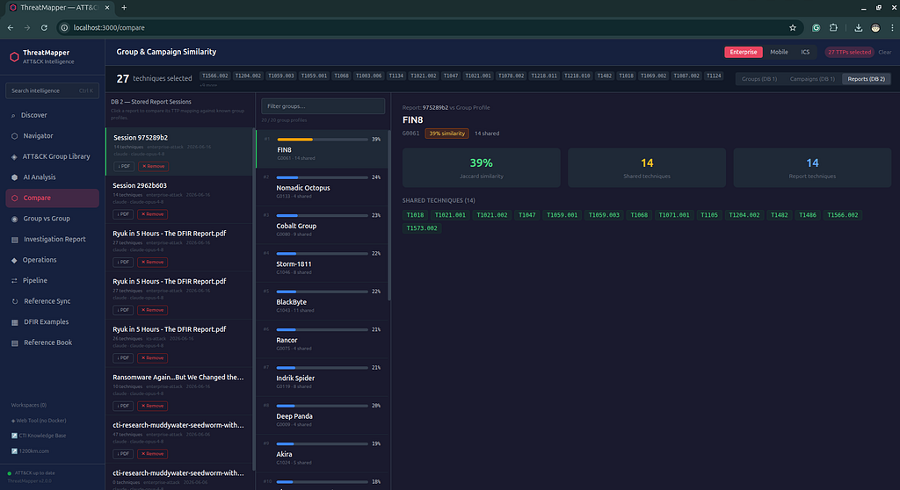Click the ThreatMapper hexagon logo

coord(14,57)
